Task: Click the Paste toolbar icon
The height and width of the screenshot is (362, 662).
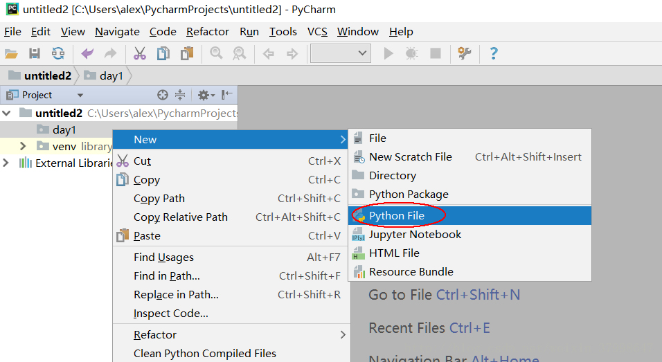Action: (x=186, y=53)
